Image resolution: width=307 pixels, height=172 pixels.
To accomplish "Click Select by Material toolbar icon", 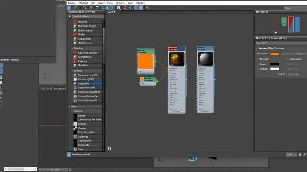I will [x=147, y=8].
